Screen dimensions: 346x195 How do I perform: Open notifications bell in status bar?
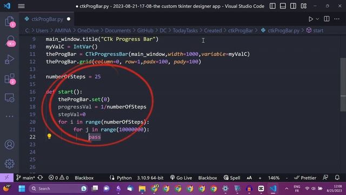point(337,178)
